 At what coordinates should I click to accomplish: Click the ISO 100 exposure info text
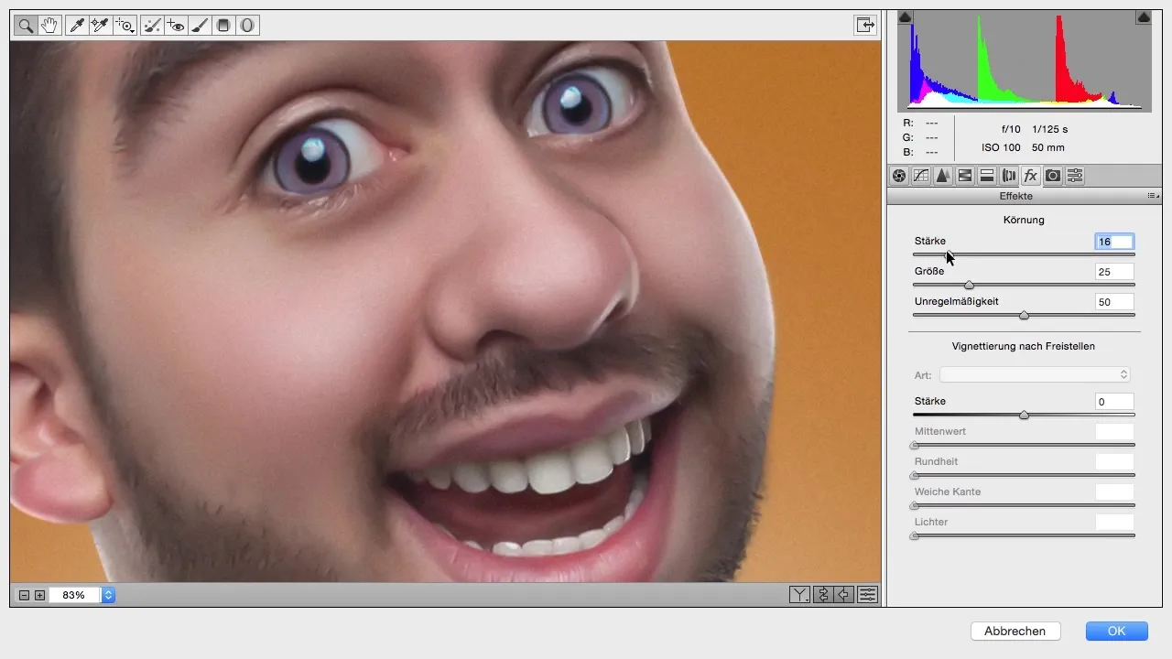click(1001, 147)
